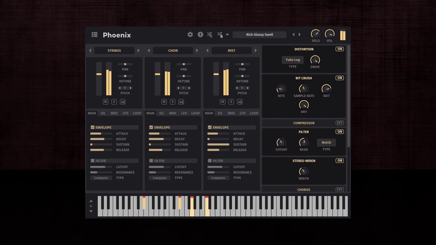Open the STRINGS instrument selector
Screen dimensions: 436x245
pyautogui.click(x=114, y=50)
